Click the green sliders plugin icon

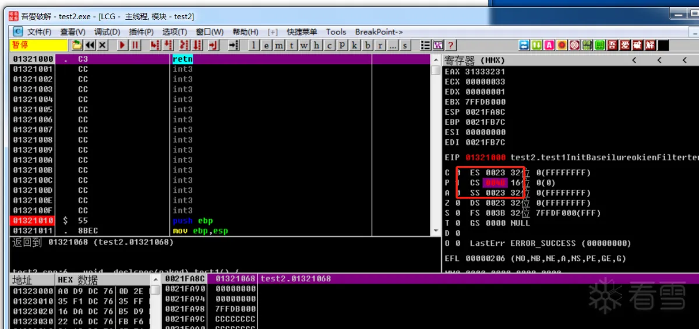point(587,45)
